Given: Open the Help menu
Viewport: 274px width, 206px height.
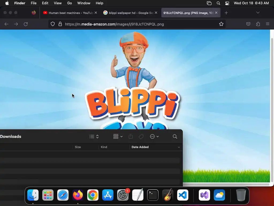Looking at the screenshot, I should 100,3.
